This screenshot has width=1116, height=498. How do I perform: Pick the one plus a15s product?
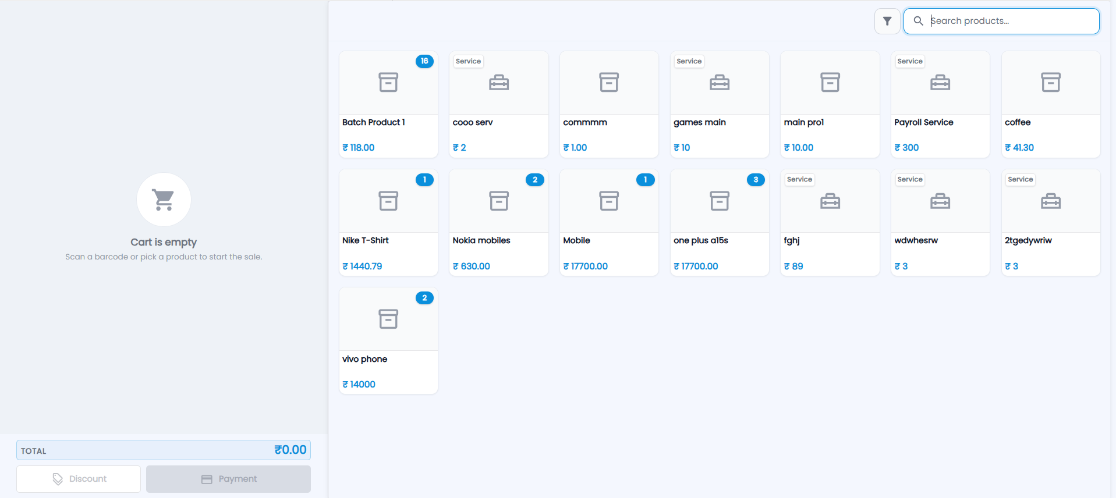tap(720, 222)
